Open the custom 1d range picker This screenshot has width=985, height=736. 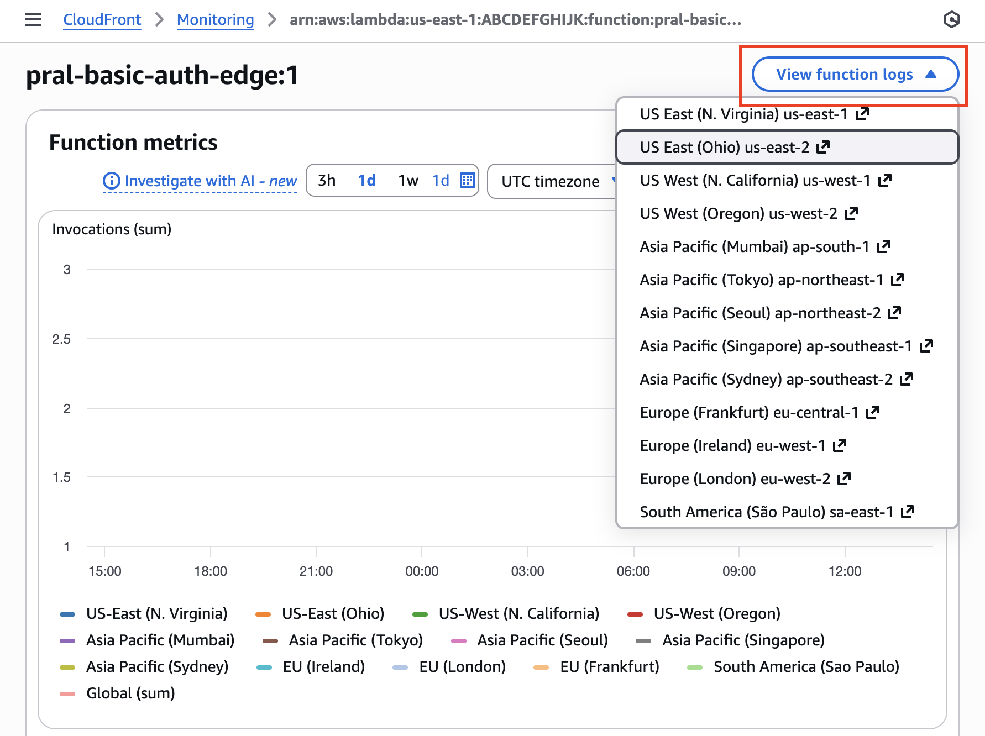441,181
